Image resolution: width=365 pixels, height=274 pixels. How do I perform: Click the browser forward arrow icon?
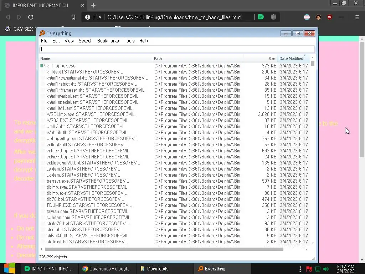point(19,17)
